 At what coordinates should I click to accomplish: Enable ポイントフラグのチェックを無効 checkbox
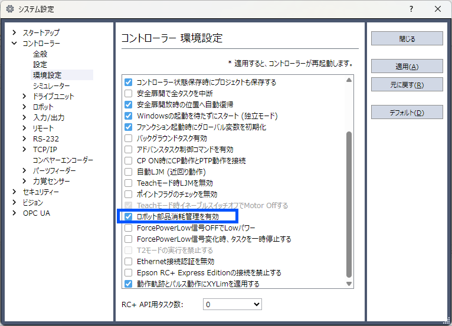(x=128, y=195)
